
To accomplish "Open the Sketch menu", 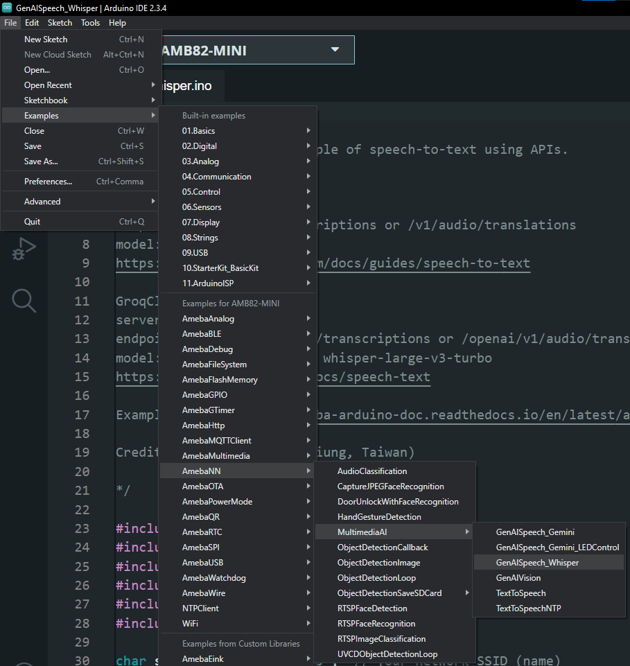I will point(60,23).
